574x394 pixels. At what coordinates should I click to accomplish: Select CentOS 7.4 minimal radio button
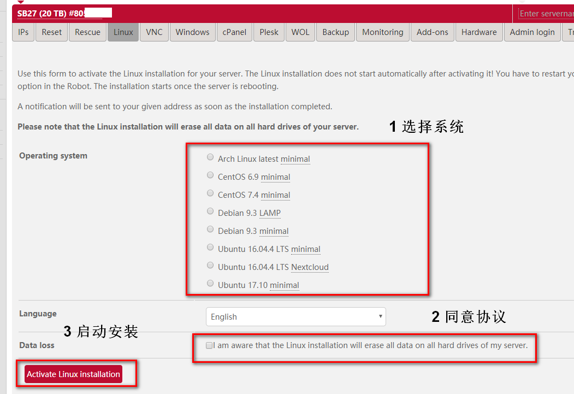210,193
